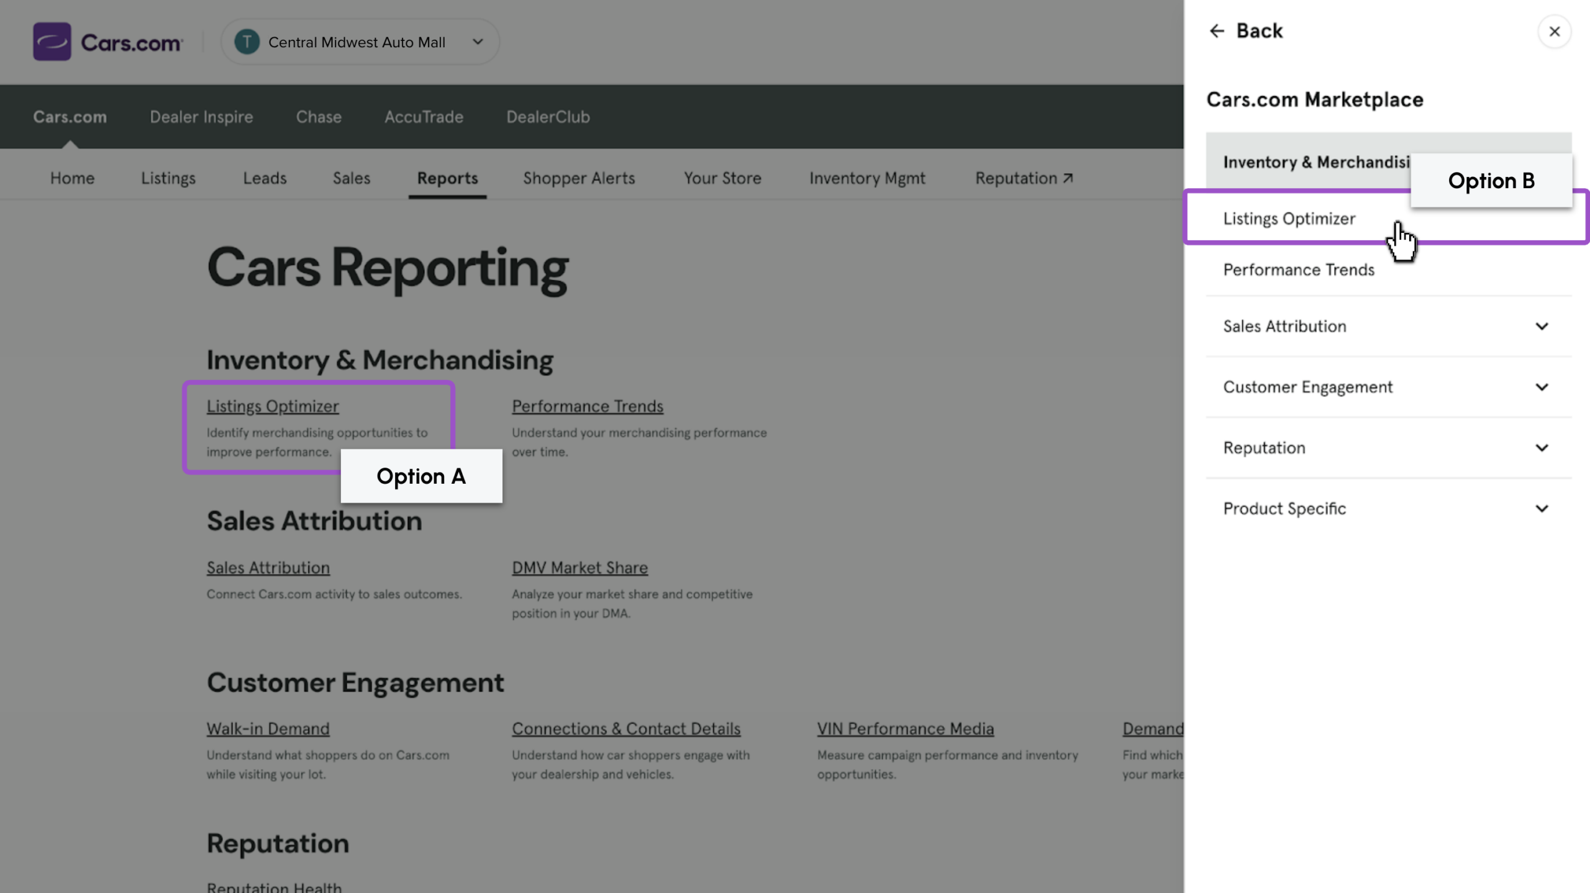Click 'Connect Cars.com activity to sales outcomes.' text
Image resolution: width=1590 pixels, height=893 pixels.
(x=334, y=594)
